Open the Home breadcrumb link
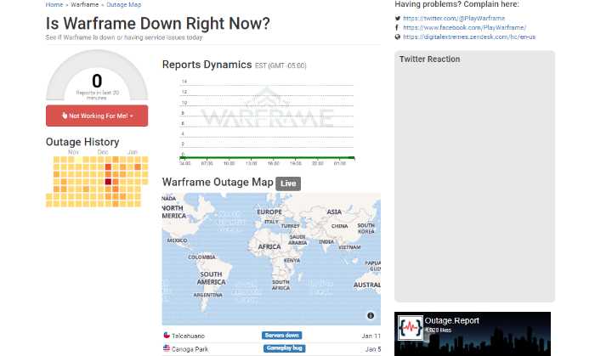This screenshot has width=595, height=356. pos(54,4)
